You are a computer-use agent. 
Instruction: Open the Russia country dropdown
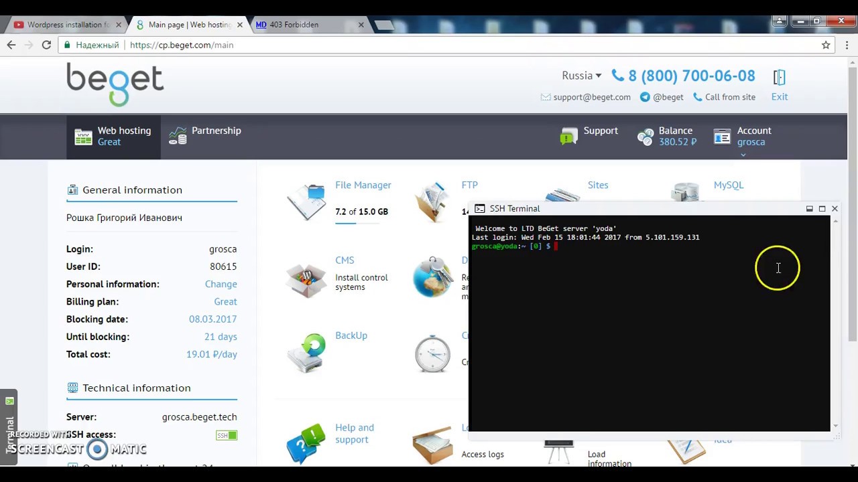click(581, 76)
